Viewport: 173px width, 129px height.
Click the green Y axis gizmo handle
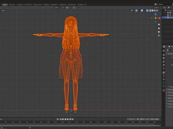click(x=156, y=18)
